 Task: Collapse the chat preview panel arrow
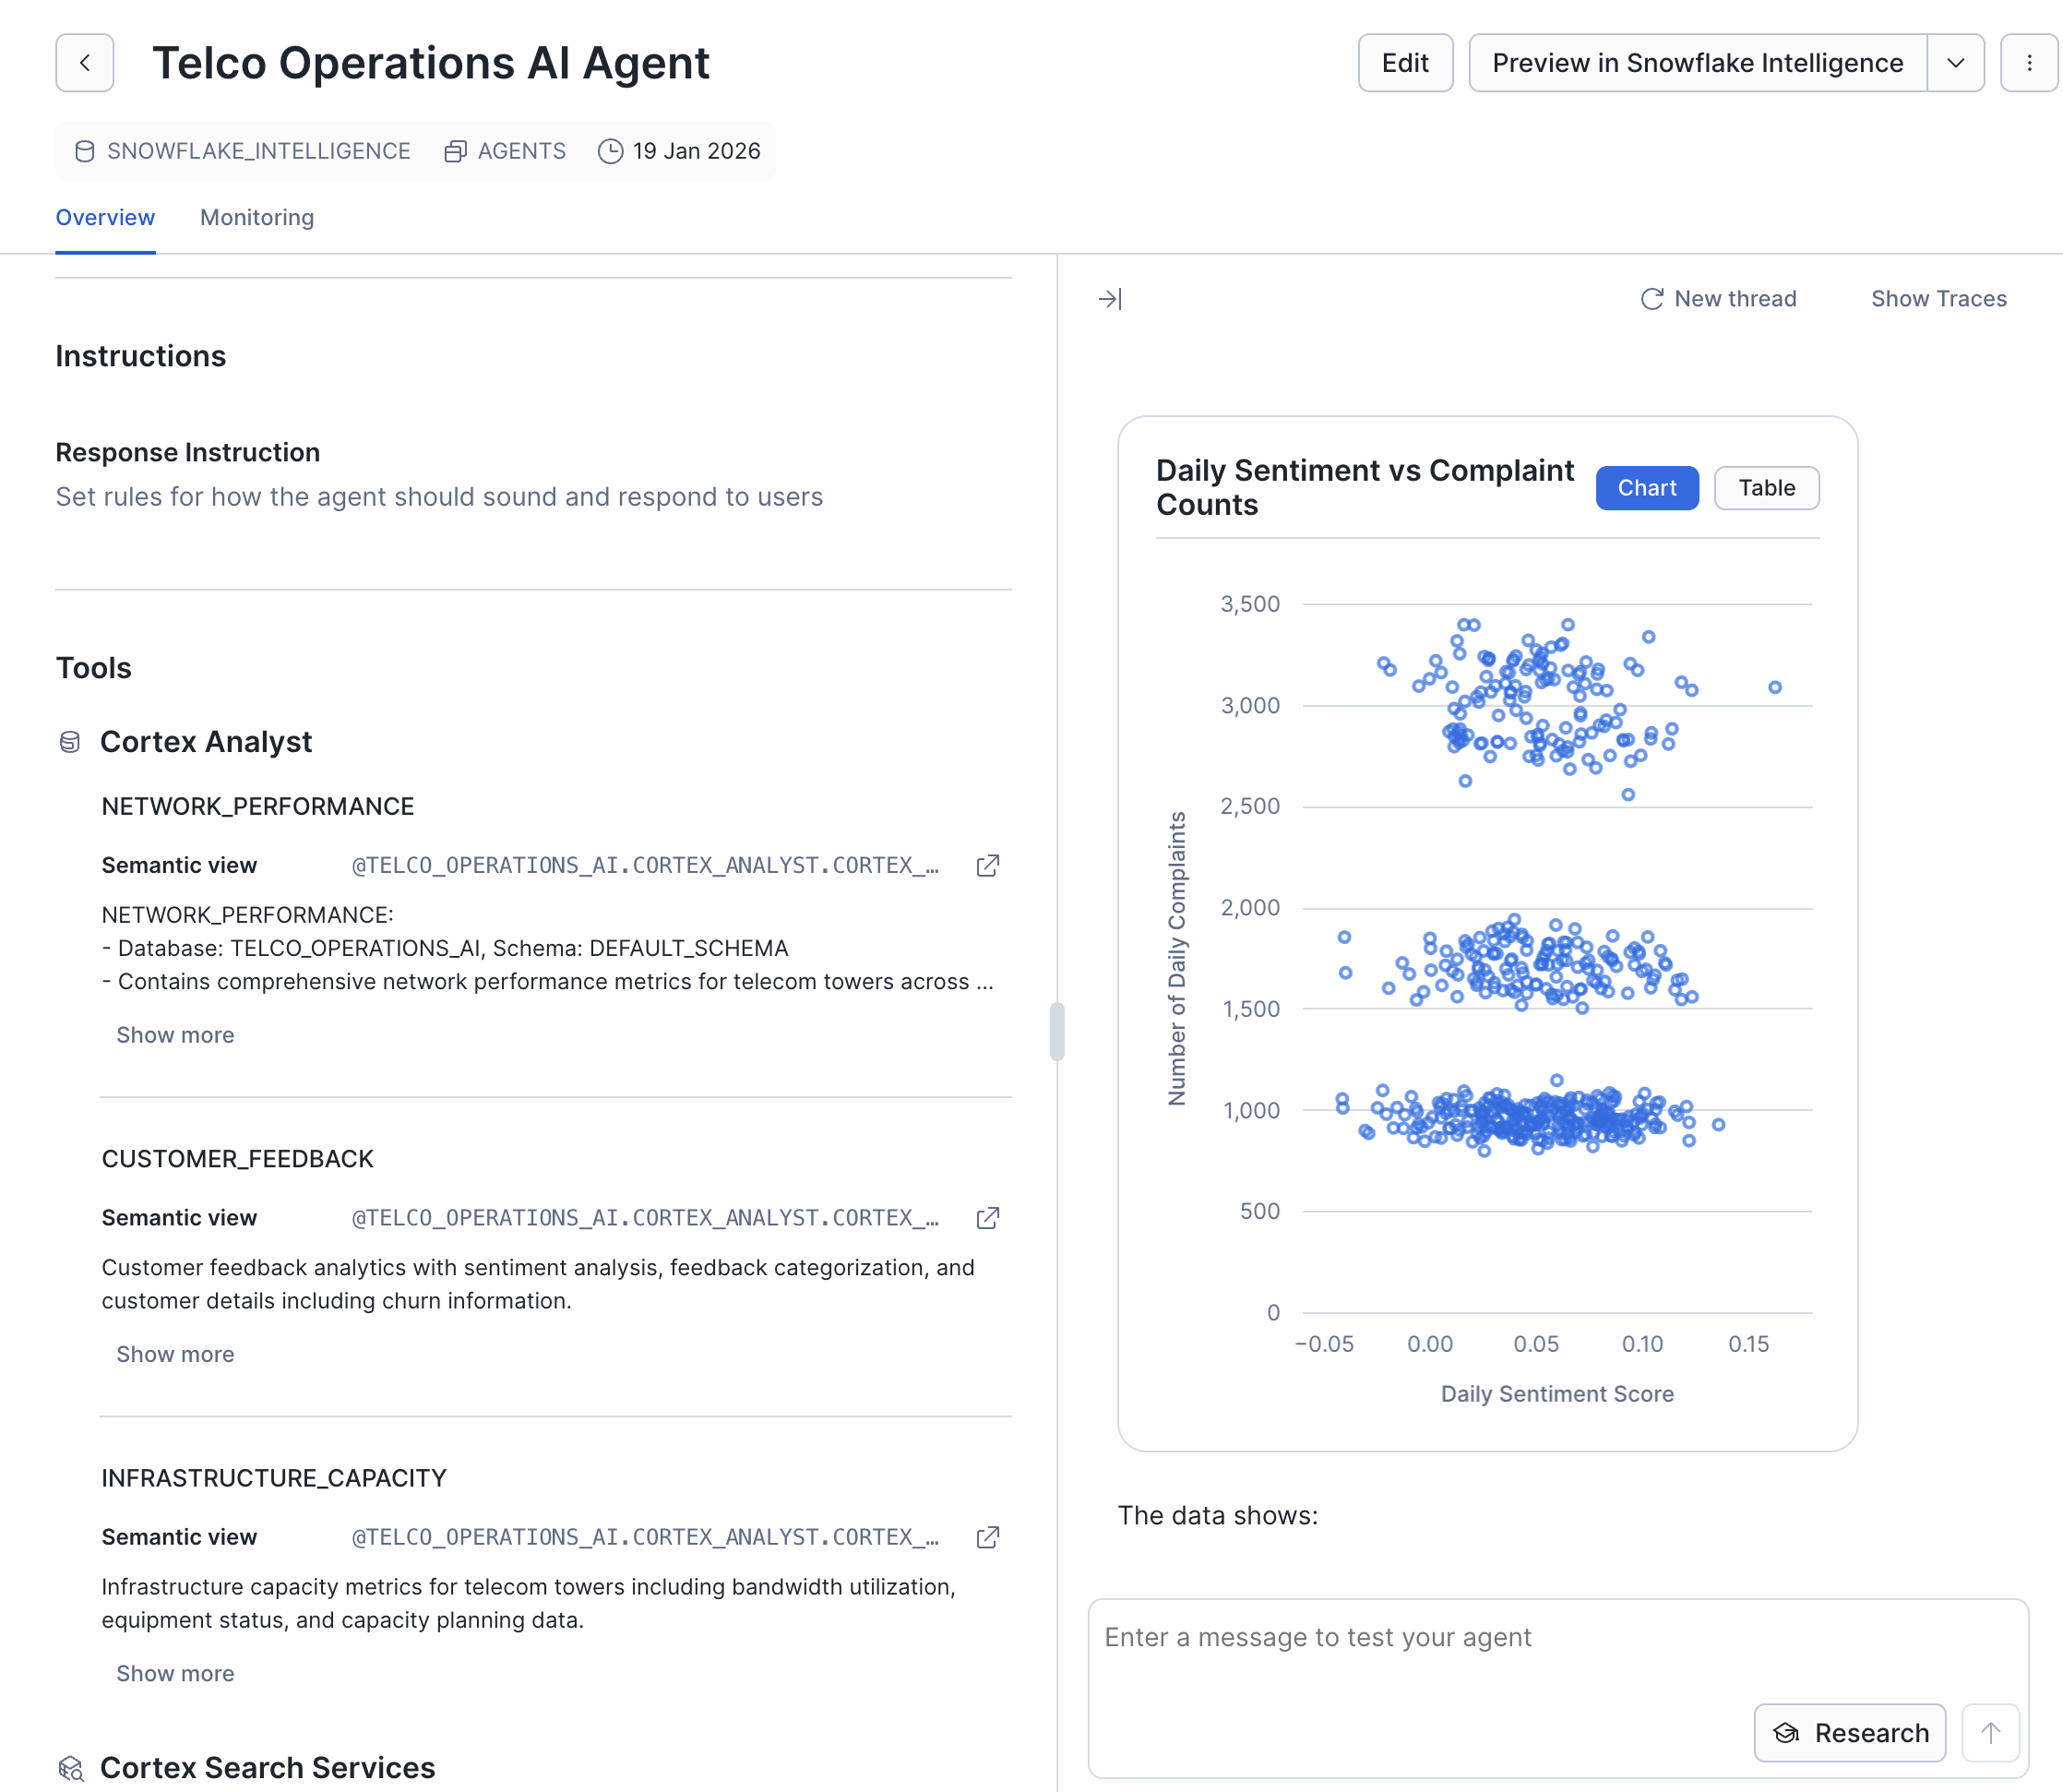tap(1109, 299)
